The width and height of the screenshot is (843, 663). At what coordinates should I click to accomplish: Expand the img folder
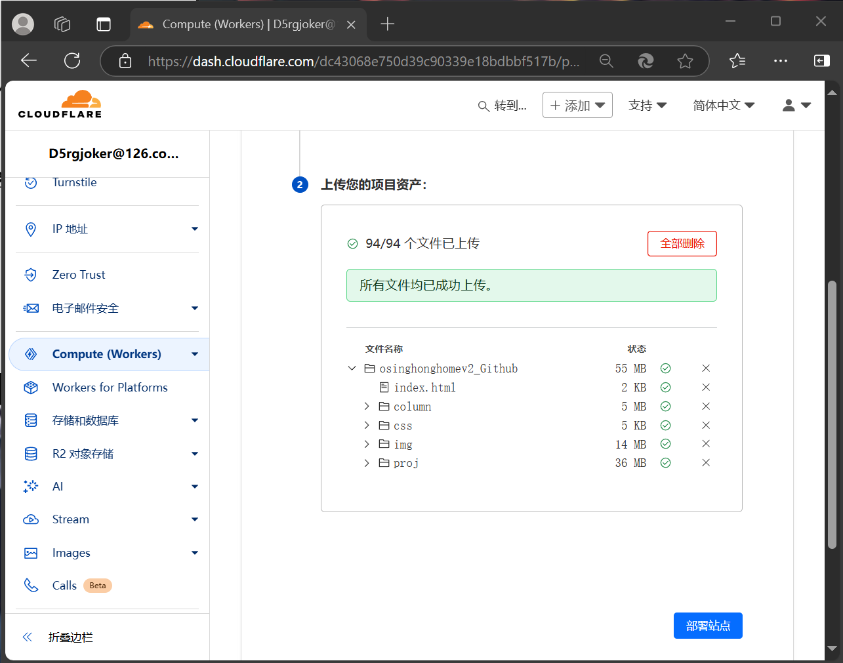pyautogui.click(x=367, y=445)
